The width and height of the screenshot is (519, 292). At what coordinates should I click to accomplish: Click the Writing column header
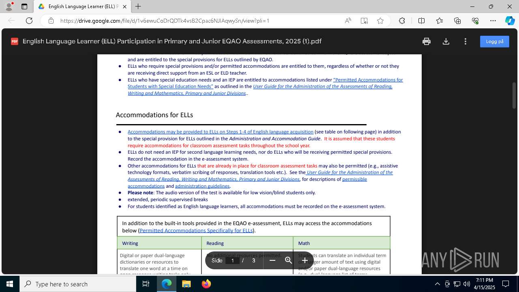coord(130,243)
